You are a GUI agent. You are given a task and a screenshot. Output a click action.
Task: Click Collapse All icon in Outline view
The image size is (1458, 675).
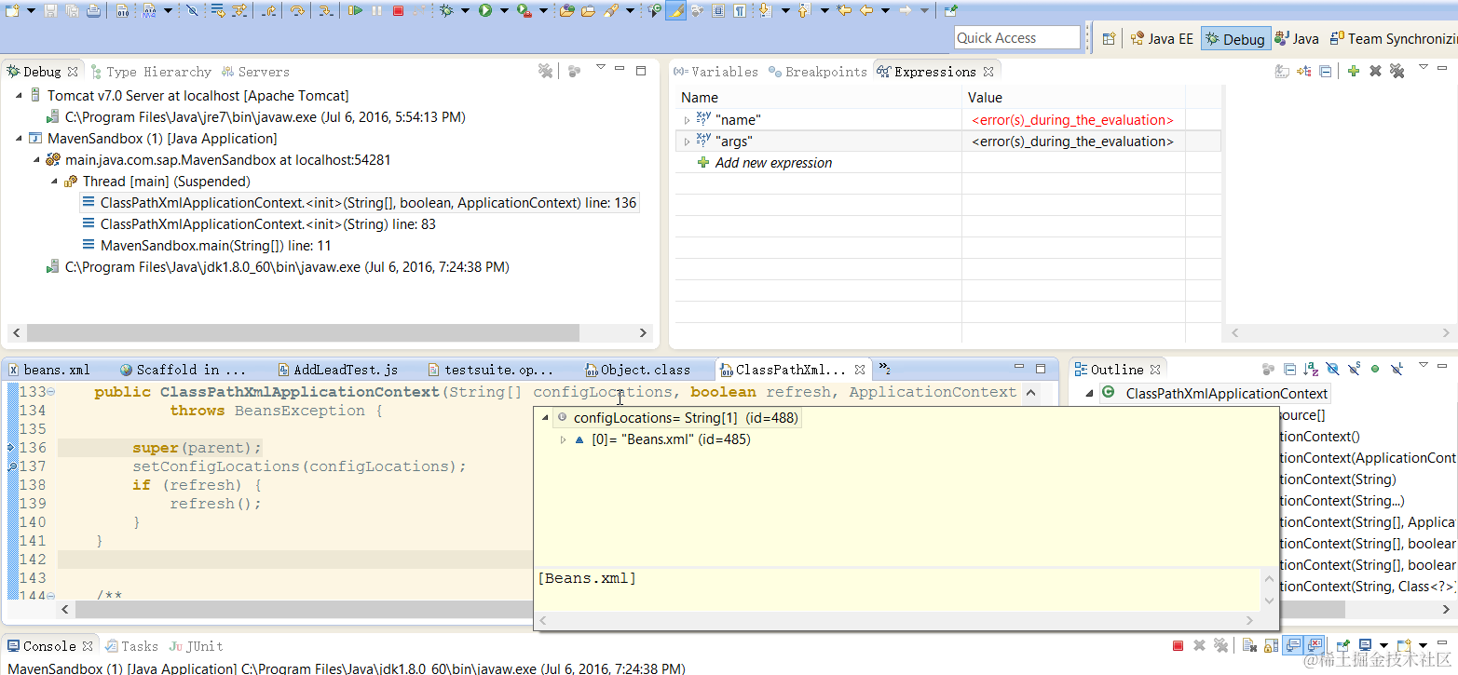coord(1290,369)
